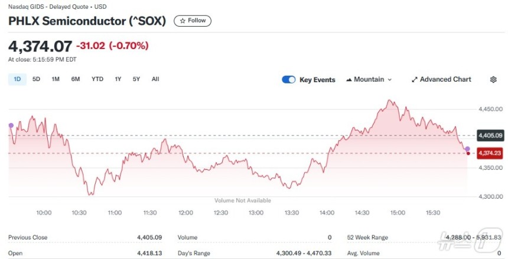Toggle off the Key Events switch
This screenshot has width=508, height=259.
[x=289, y=80]
